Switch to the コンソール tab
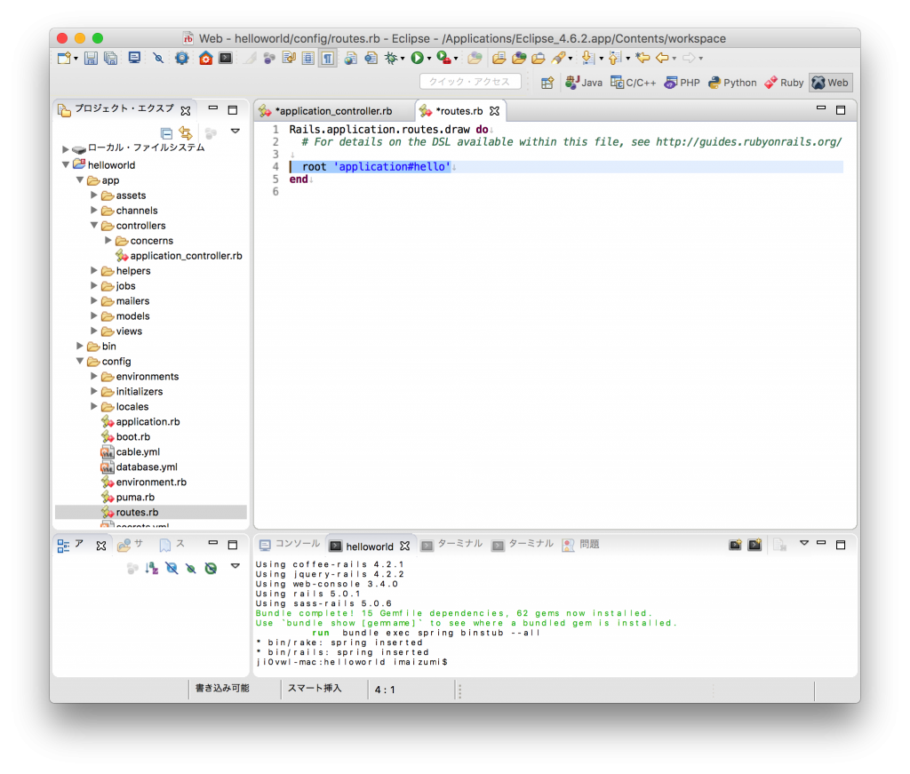Image resolution: width=910 pixels, height=774 pixels. click(x=290, y=544)
